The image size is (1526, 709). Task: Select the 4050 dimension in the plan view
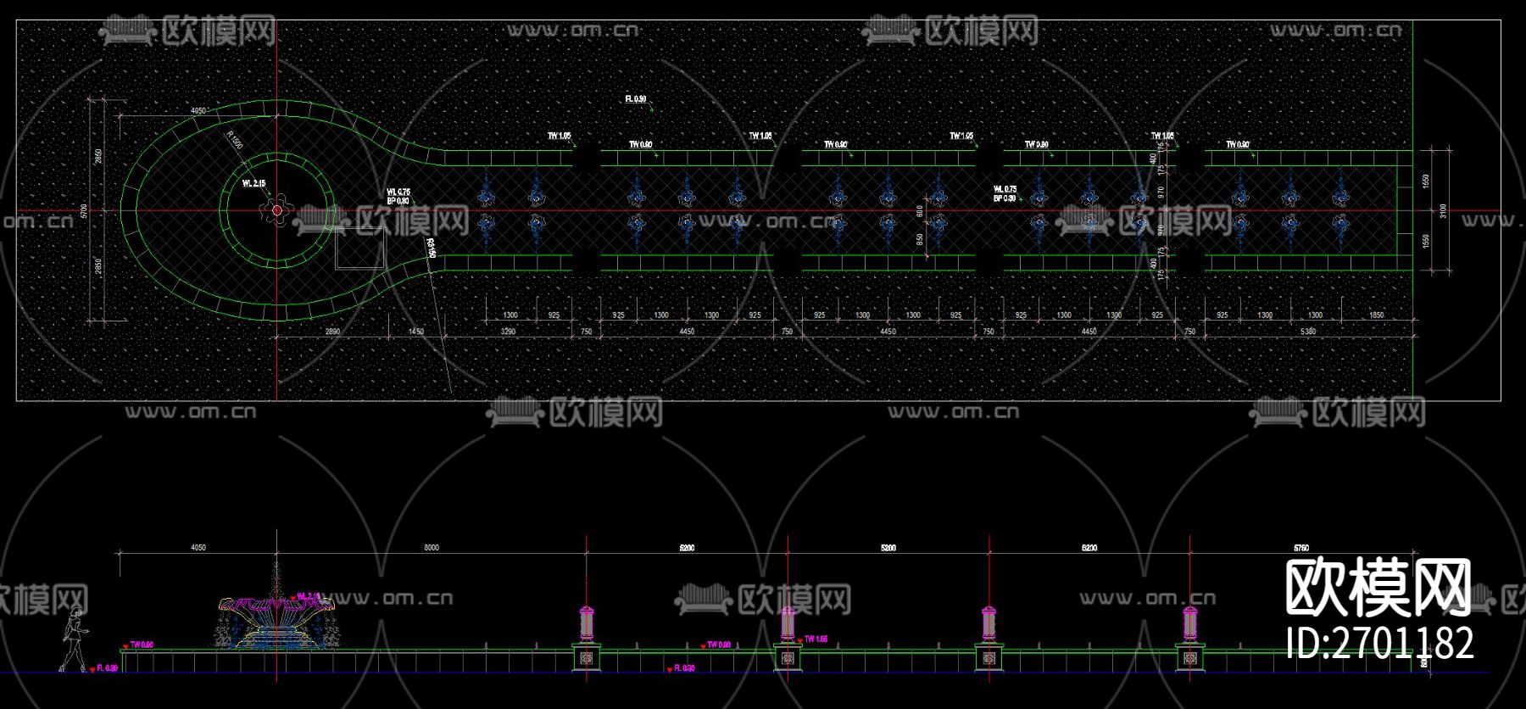coord(198,111)
